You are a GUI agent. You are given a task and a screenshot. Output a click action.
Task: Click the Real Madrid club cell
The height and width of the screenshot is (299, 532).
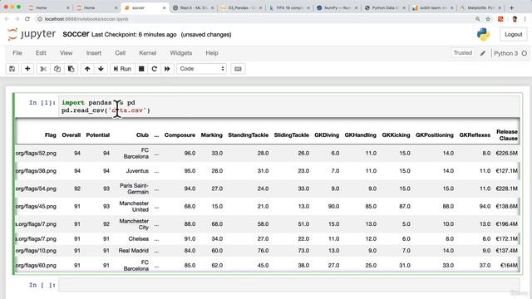click(133, 251)
